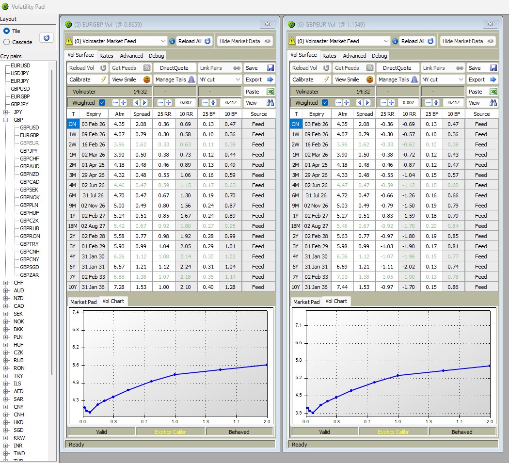Select GBPJPY under the GBP tree
This screenshot has width=509, height=463.
pyautogui.click(x=30, y=151)
